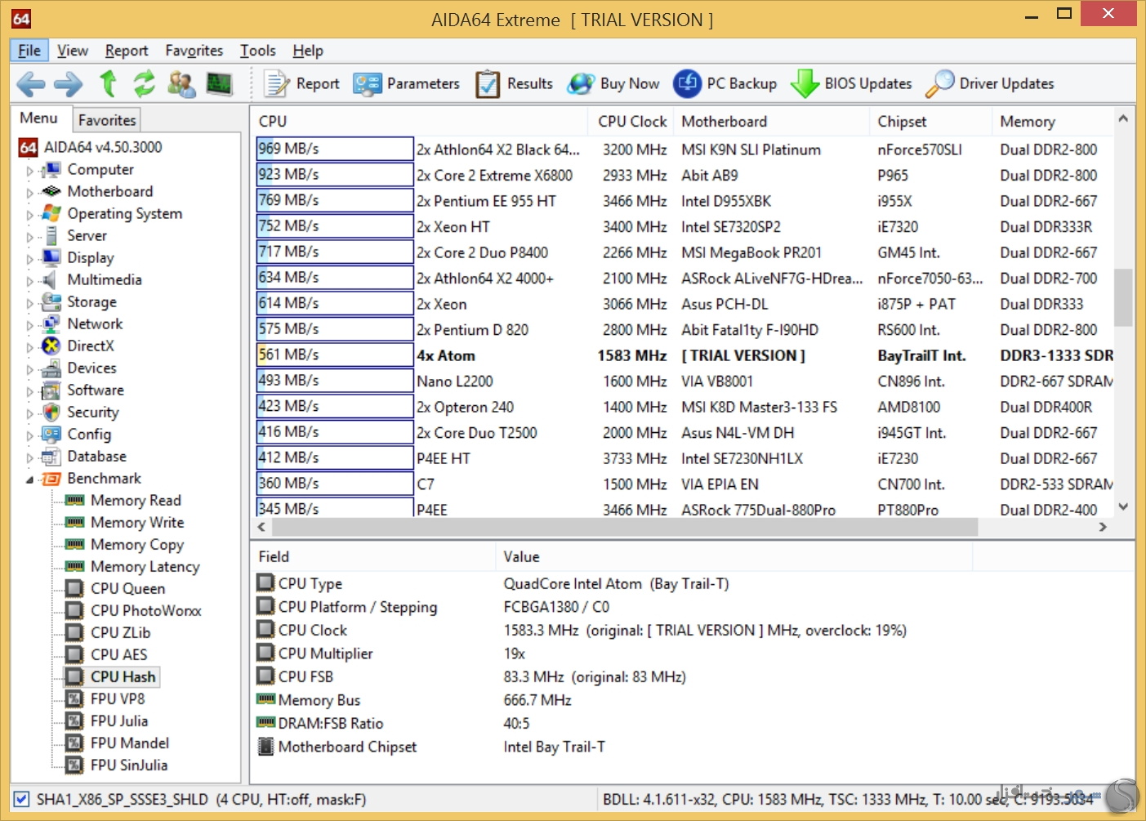Viewport: 1146px width, 821px height.
Task: Select the Memory Write benchmark
Action: [x=137, y=522]
